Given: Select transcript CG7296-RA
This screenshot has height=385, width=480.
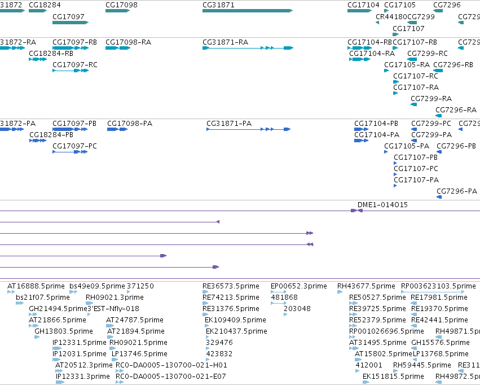Looking at the screenshot, I should (438, 116).
